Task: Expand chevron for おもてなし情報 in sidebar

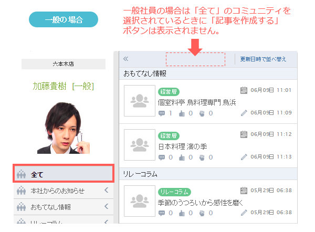Action: click(x=107, y=206)
